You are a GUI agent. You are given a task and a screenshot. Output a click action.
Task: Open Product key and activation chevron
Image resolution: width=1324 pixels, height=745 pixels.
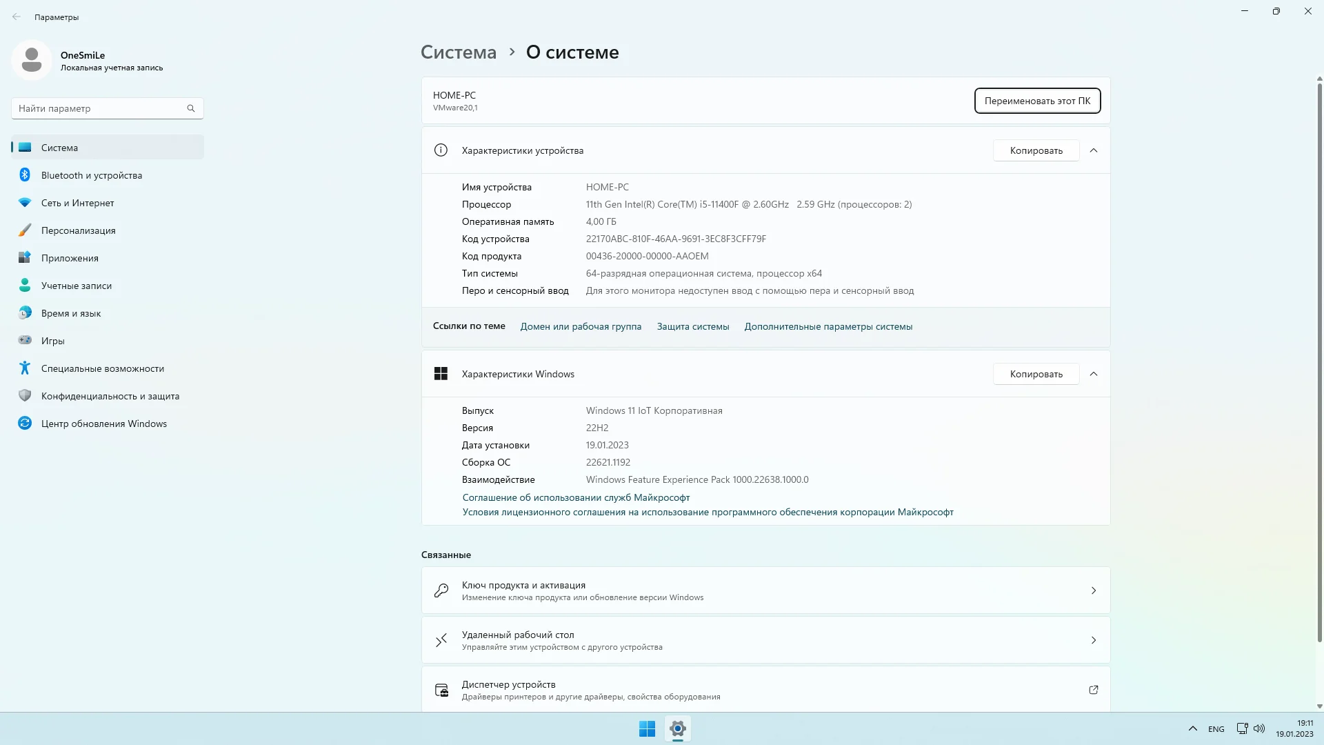coord(1094,590)
